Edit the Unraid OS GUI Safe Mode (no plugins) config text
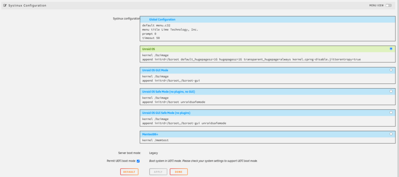399x177 pixels. 268,121
